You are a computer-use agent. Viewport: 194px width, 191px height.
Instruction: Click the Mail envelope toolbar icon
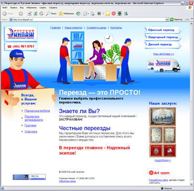[x=85, y=14]
